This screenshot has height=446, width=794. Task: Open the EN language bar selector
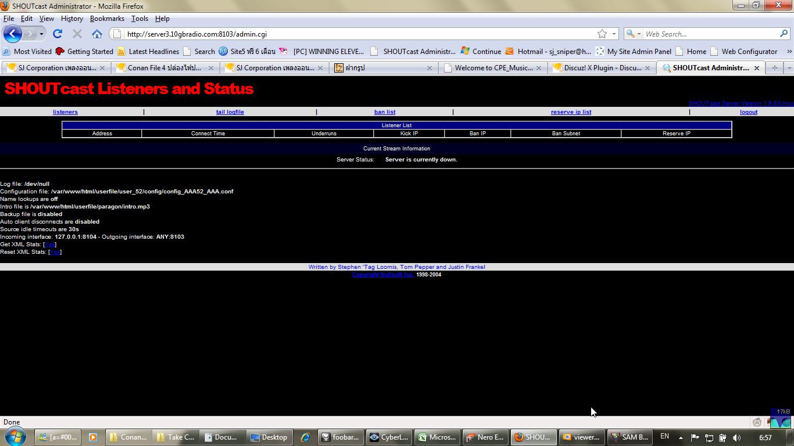click(x=664, y=436)
